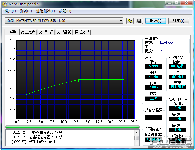Image resolution: width=195 pixels, height=150 pixels.
Task: Switch to the 掃瞄光碟 tab
Action: click(82, 32)
